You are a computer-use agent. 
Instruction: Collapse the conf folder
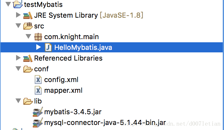(18, 68)
